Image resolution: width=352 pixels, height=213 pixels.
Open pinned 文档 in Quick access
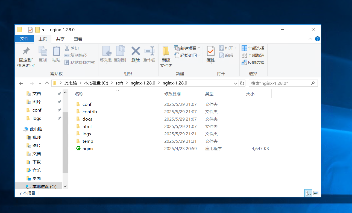pyautogui.click(x=37, y=94)
